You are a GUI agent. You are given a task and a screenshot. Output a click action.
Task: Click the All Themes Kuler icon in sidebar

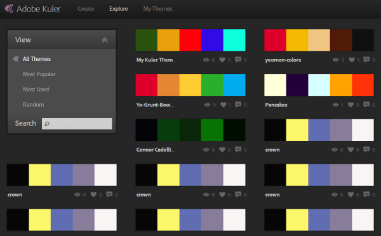(x=16, y=59)
